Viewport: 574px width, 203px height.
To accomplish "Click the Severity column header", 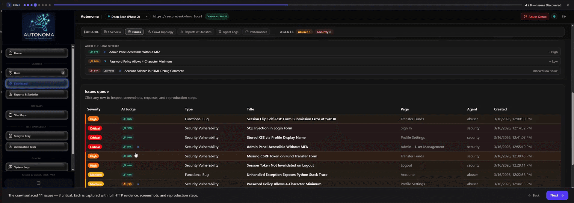I will pos(94,109).
